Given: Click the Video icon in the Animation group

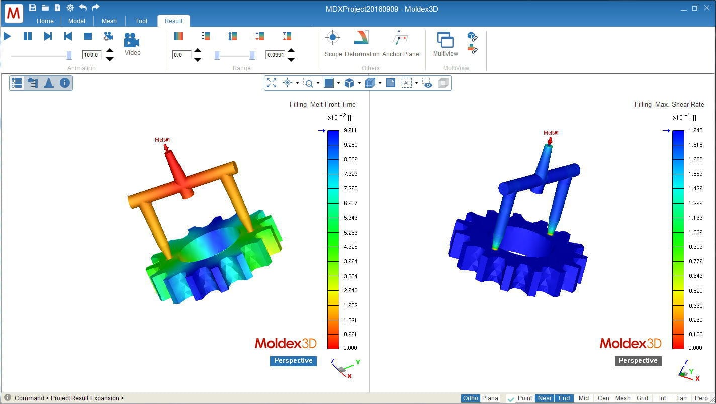Looking at the screenshot, I should tap(131, 41).
